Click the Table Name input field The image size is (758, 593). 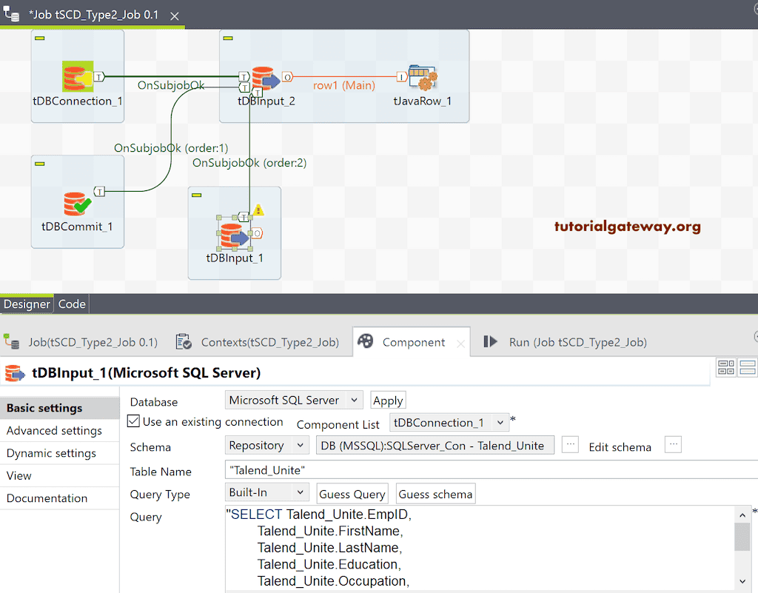click(489, 470)
